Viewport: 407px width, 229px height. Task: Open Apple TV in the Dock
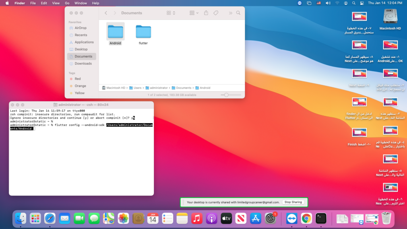[x=226, y=218]
